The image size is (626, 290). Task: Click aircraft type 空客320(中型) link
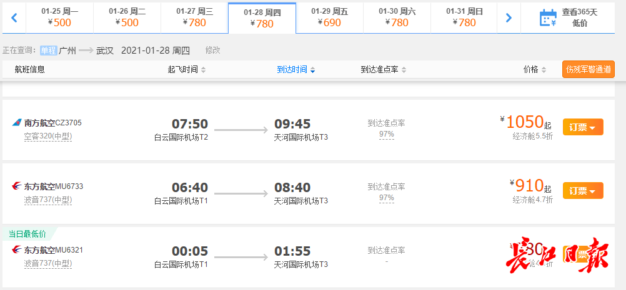pyautogui.click(x=48, y=136)
